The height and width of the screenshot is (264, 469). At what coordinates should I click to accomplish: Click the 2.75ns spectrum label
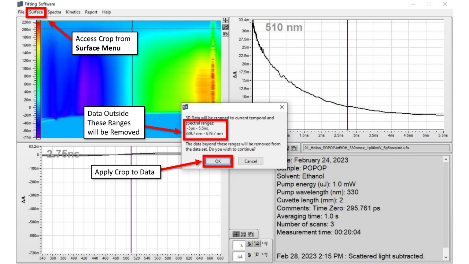click(x=63, y=154)
